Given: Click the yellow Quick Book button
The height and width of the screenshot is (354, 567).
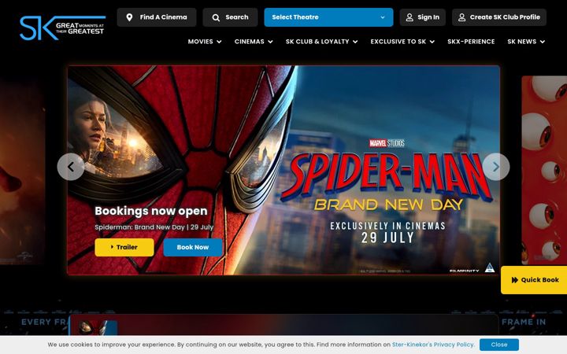Looking at the screenshot, I should click(534, 280).
